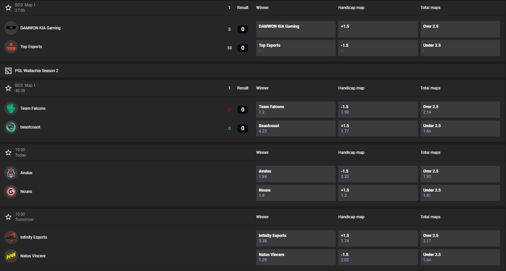Click the Top Esports team logo
This screenshot has width=506, height=271.
(x=11, y=47)
